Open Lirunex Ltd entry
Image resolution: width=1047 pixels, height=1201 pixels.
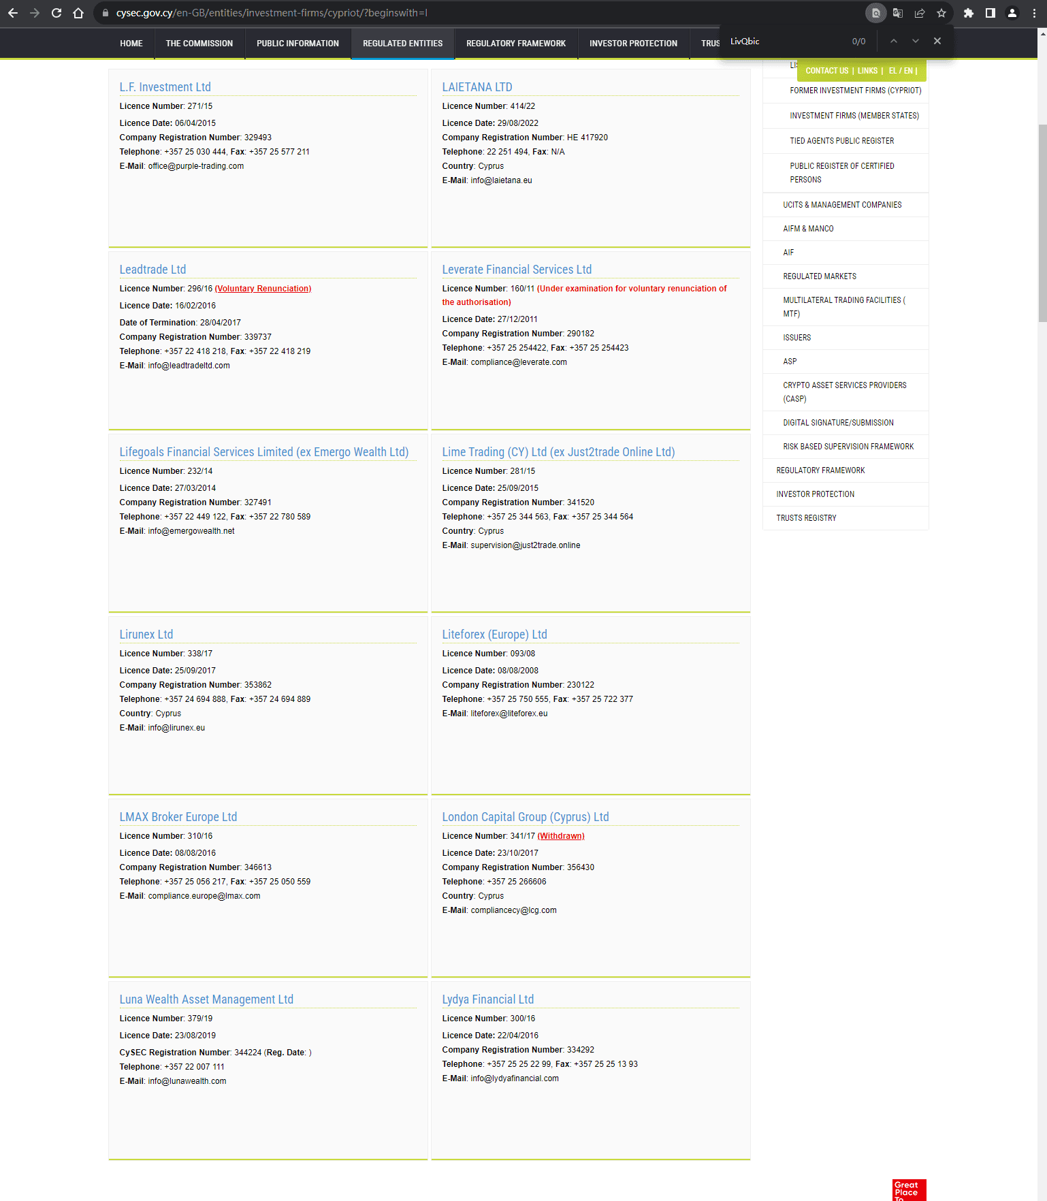click(x=146, y=635)
